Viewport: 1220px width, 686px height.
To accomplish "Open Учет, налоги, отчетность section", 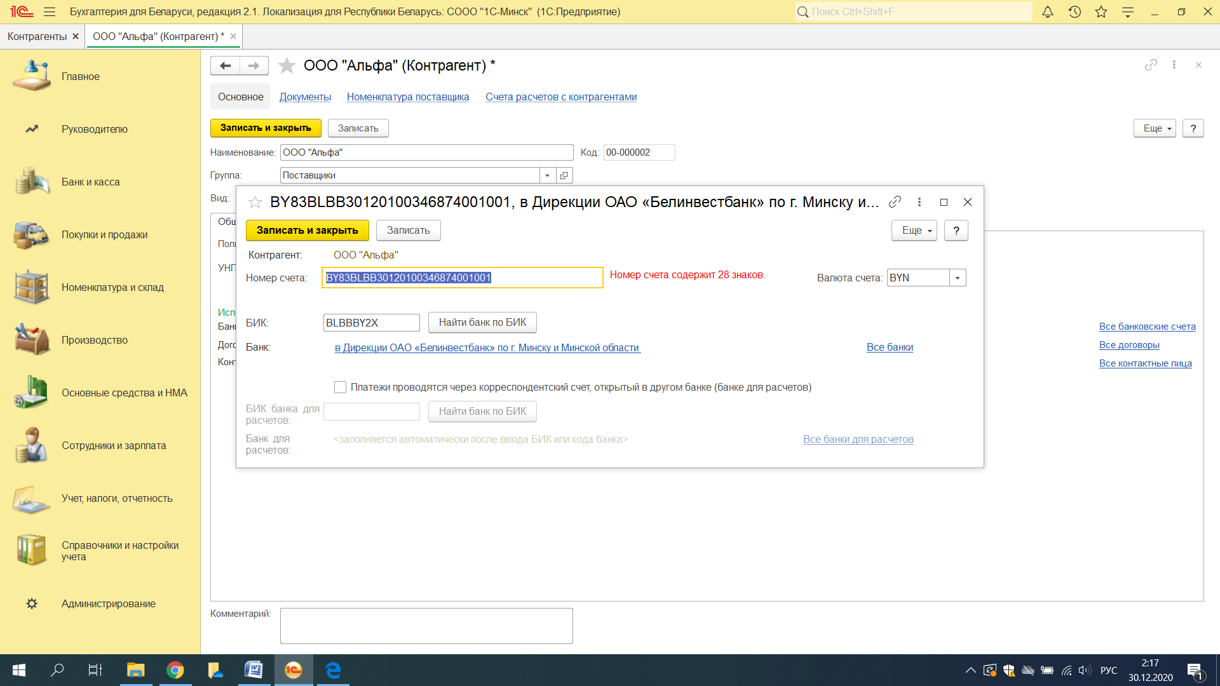I will coord(117,498).
